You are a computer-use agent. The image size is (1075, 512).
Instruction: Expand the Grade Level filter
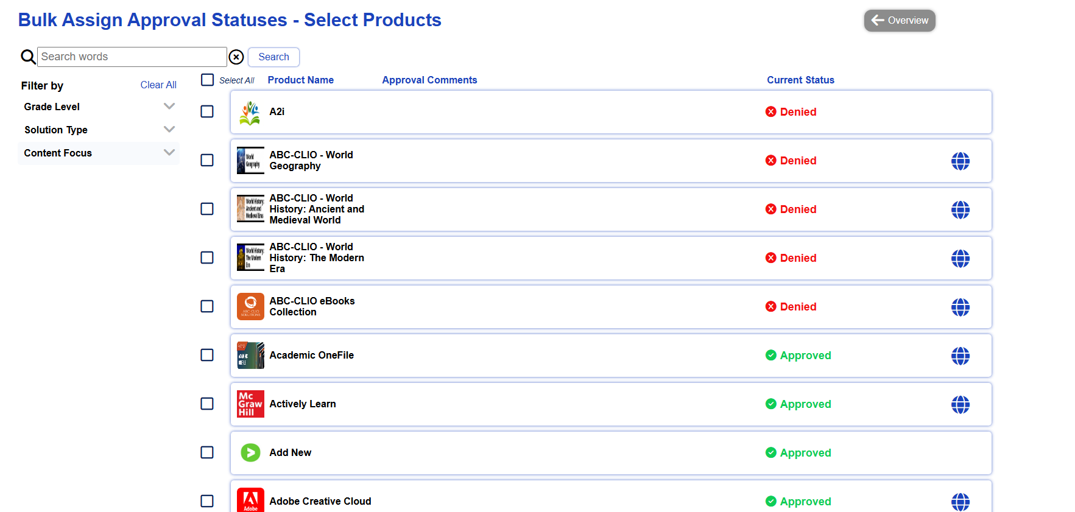99,107
